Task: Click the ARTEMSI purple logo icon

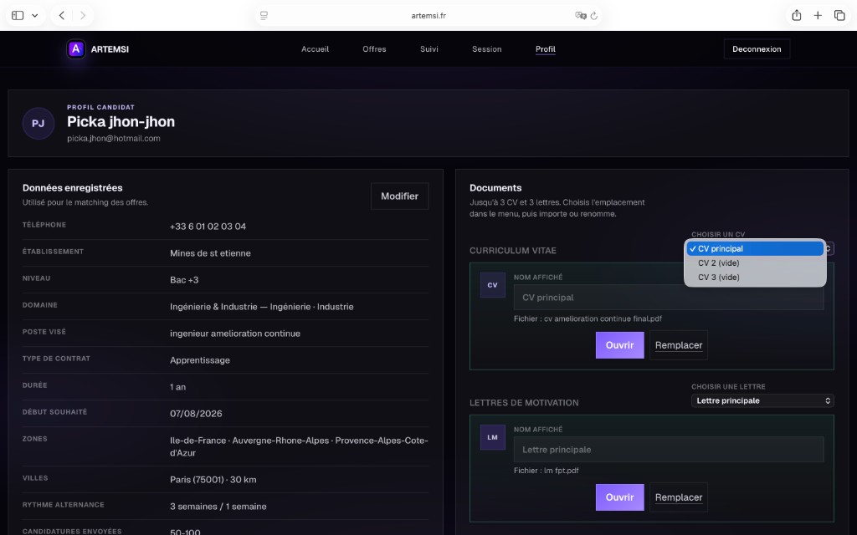Action: 76,49
